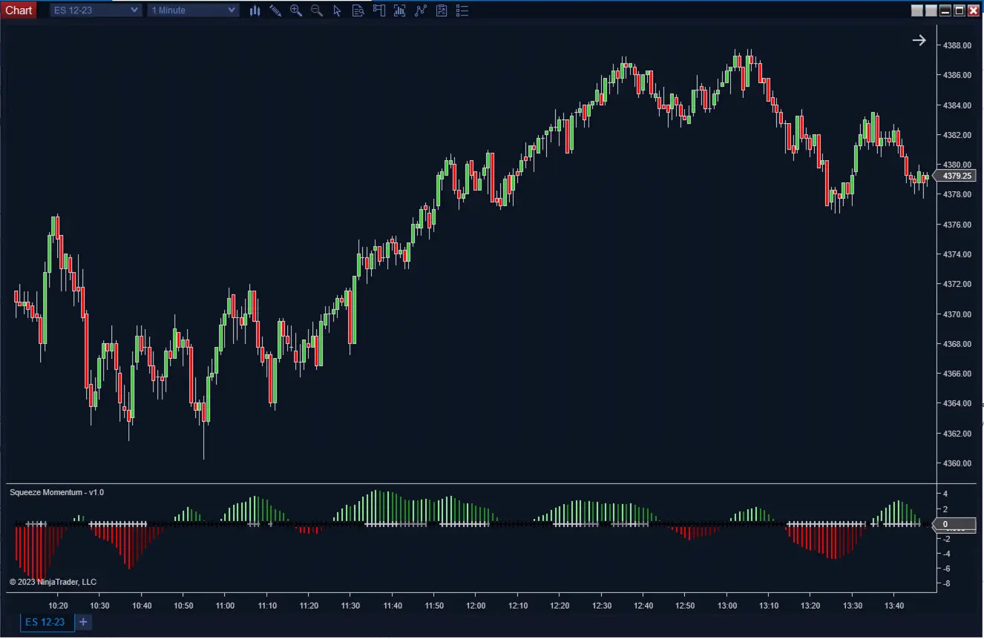Screen dimensions: 984x639
Task: Open the data box icon
Action: 358,10
